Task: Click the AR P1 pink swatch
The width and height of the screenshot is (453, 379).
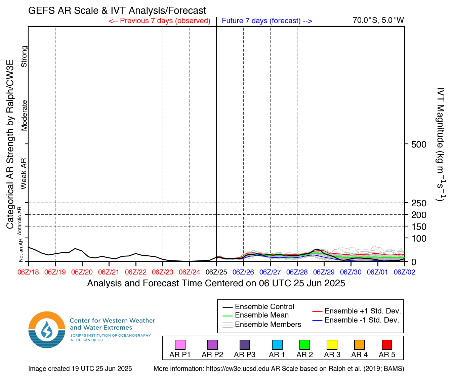Action: coord(180,345)
